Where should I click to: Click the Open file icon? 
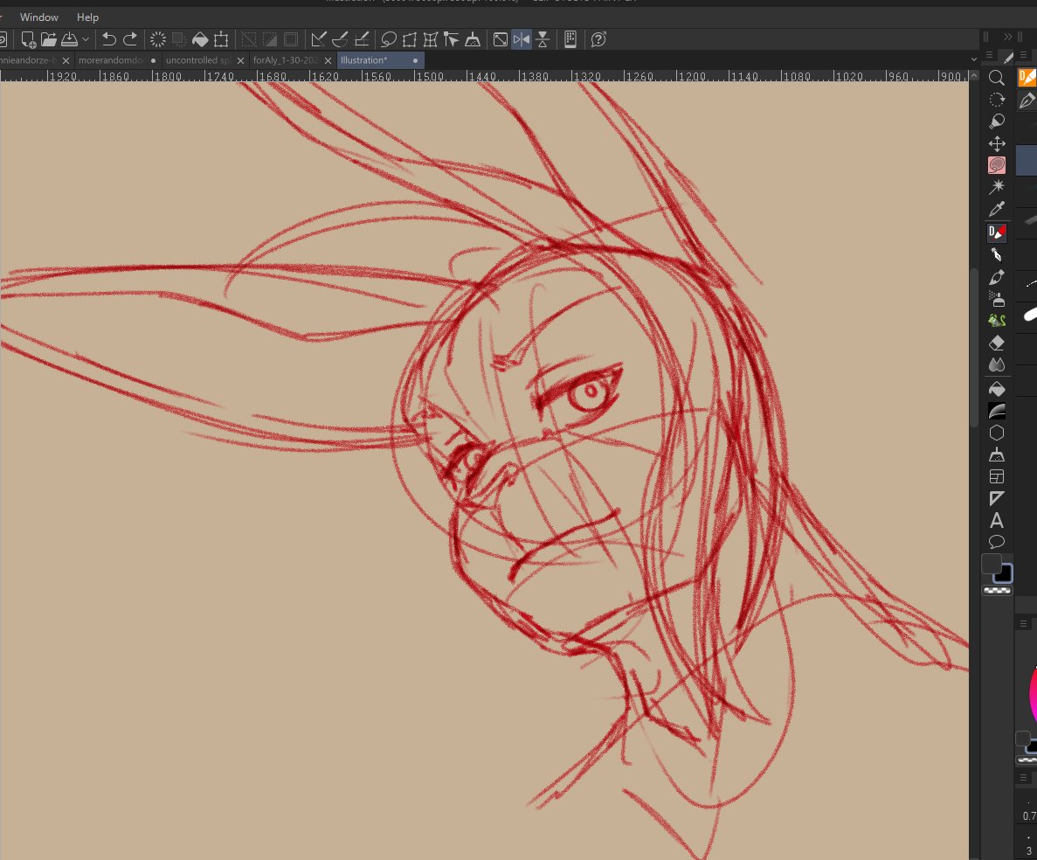click(x=48, y=39)
